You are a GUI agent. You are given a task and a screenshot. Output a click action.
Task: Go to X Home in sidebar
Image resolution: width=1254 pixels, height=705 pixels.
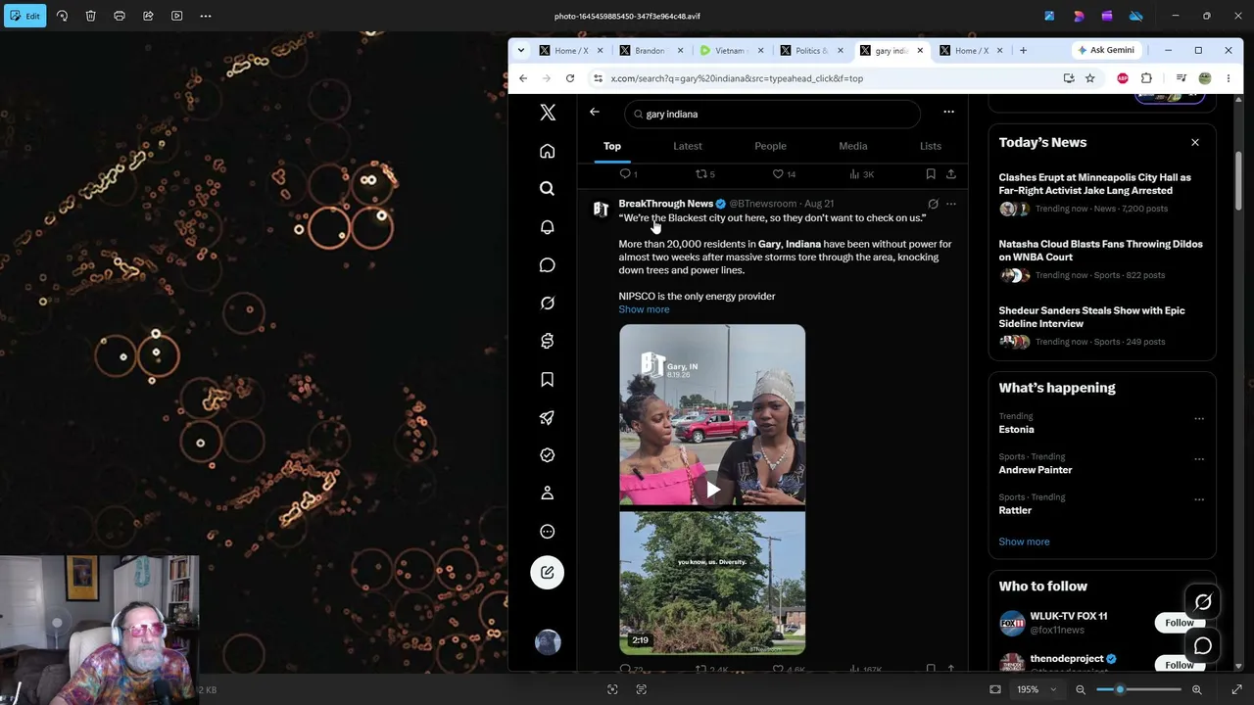tap(548, 151)
